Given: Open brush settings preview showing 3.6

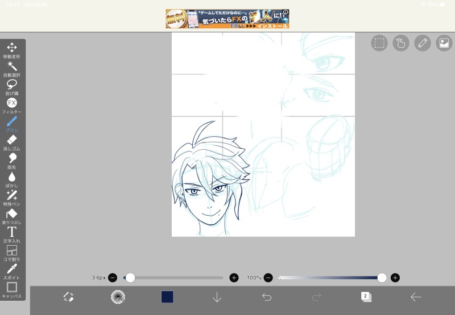Looking at the screenshot, I should [118, 297].
